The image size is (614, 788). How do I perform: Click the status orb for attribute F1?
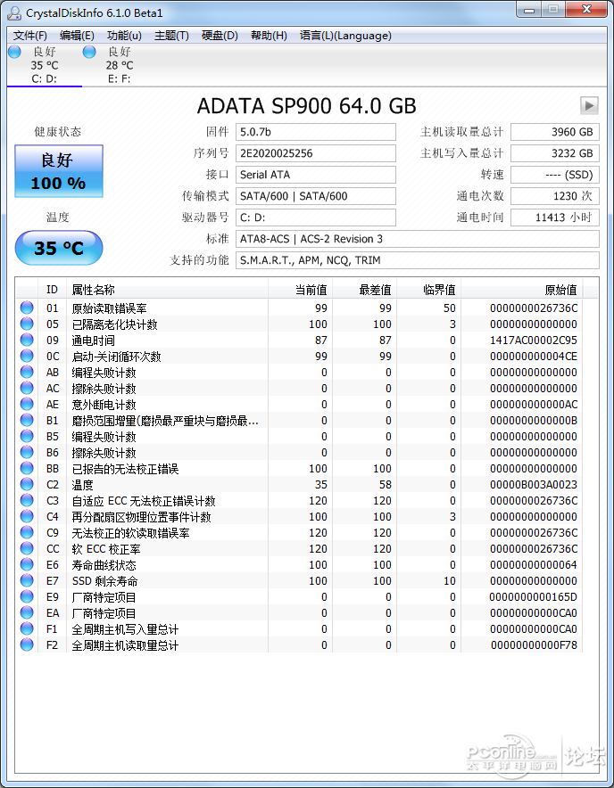pos(27,628)
